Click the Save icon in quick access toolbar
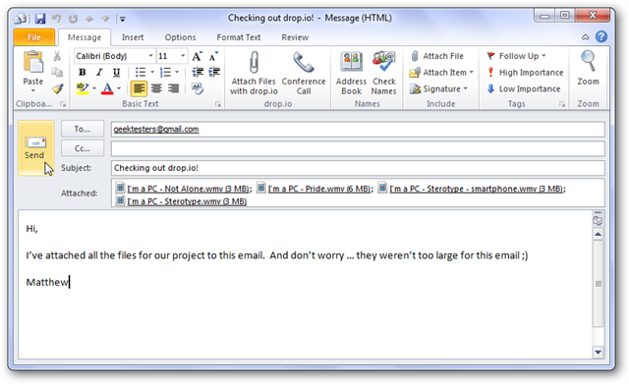This screenshot has width=629, height=384. pyautogui.click(x=40, y=19)
